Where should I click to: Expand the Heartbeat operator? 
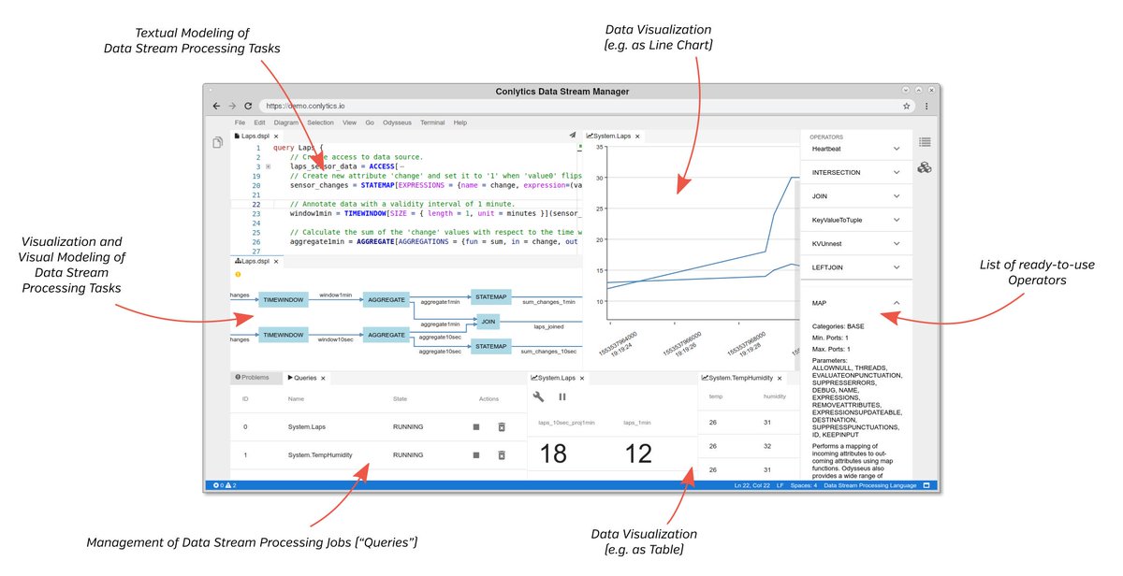896,149
